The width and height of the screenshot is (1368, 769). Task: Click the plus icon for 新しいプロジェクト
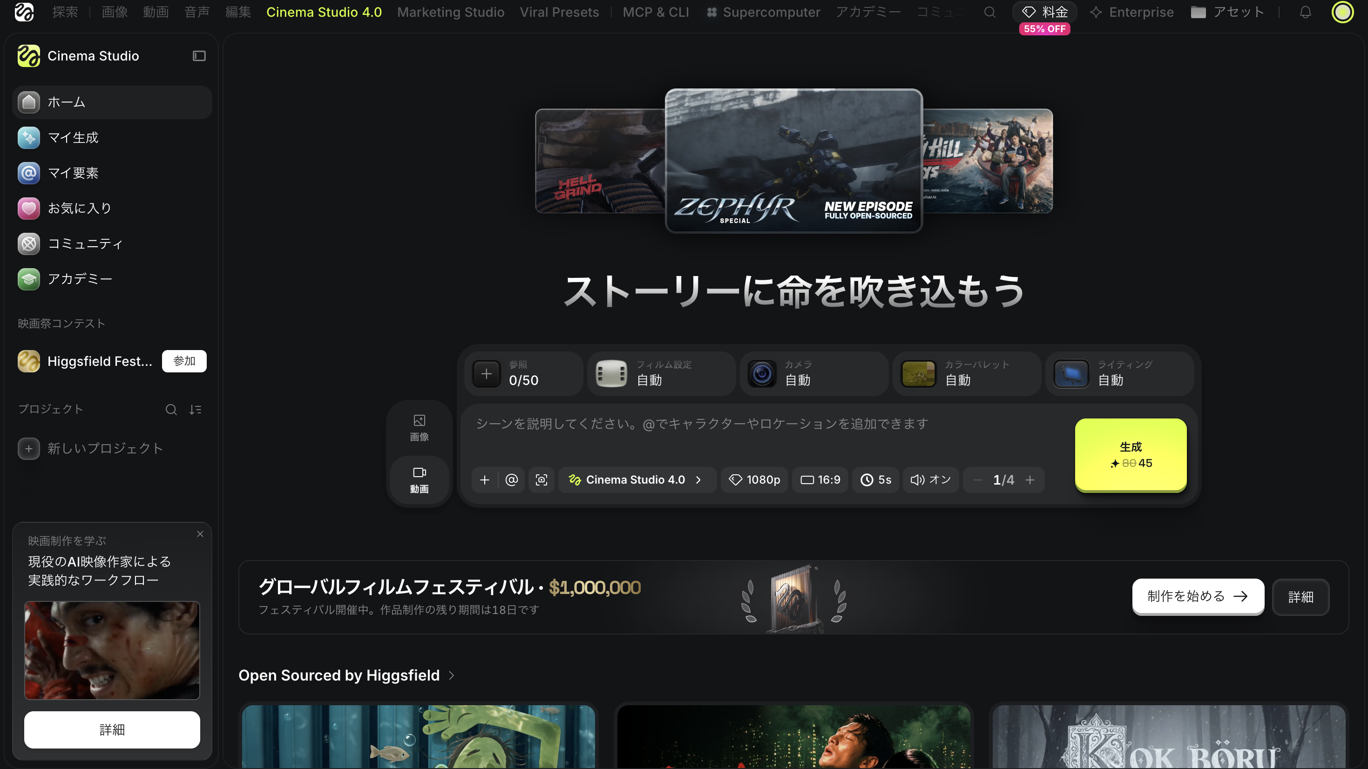click(29, 449)
